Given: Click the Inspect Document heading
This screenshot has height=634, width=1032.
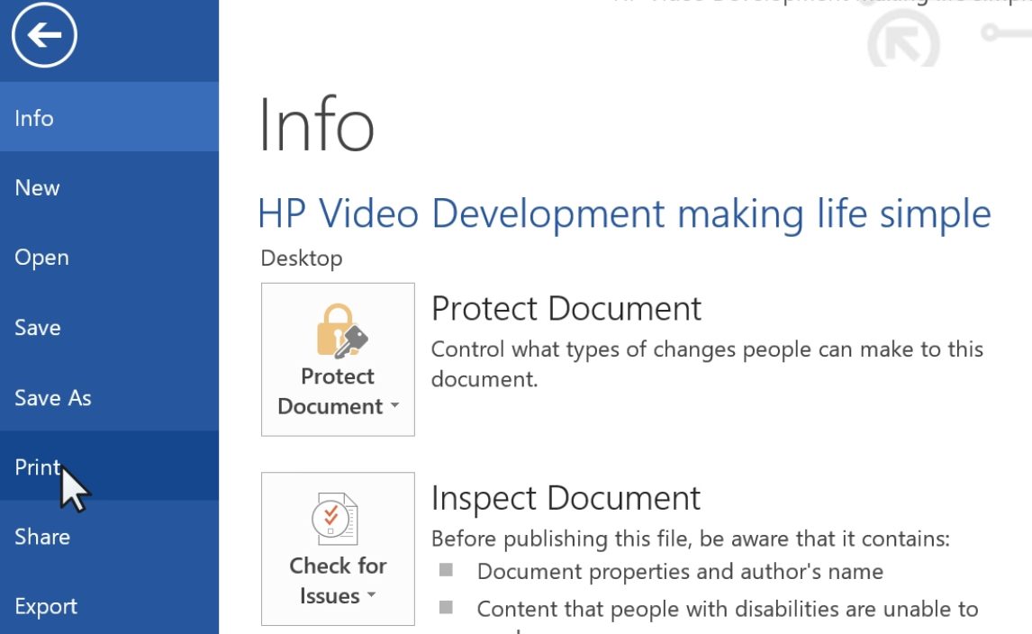Looking at the screenshot, I should (566, 498).
